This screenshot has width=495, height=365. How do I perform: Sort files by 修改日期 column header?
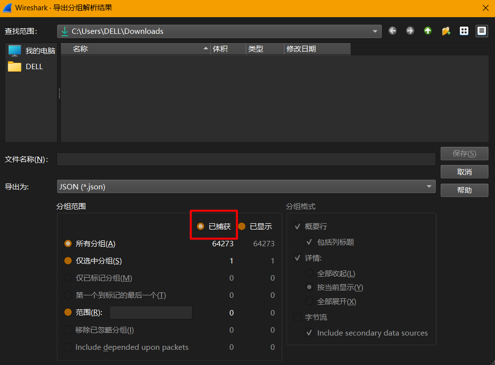pos(317,49)
